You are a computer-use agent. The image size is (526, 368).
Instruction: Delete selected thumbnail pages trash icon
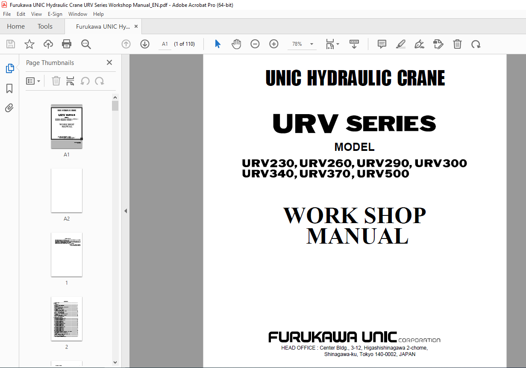[x=56, y=81]
